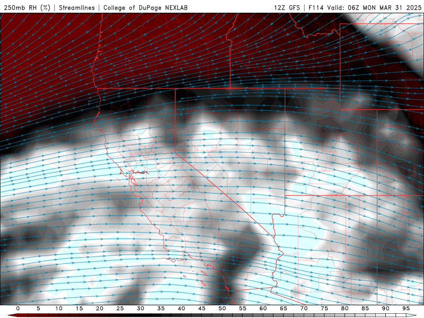This screenshot has width=424, height=318.
Task: Click the '60' value on color scale
Action: (263, 308)
